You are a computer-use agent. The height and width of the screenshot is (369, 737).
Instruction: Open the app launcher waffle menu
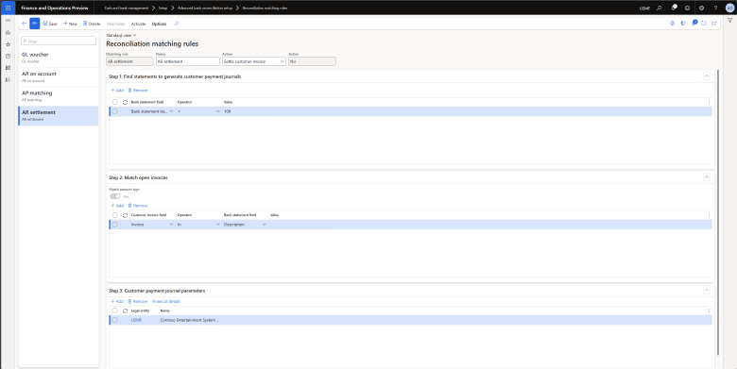tap(8, 8)
